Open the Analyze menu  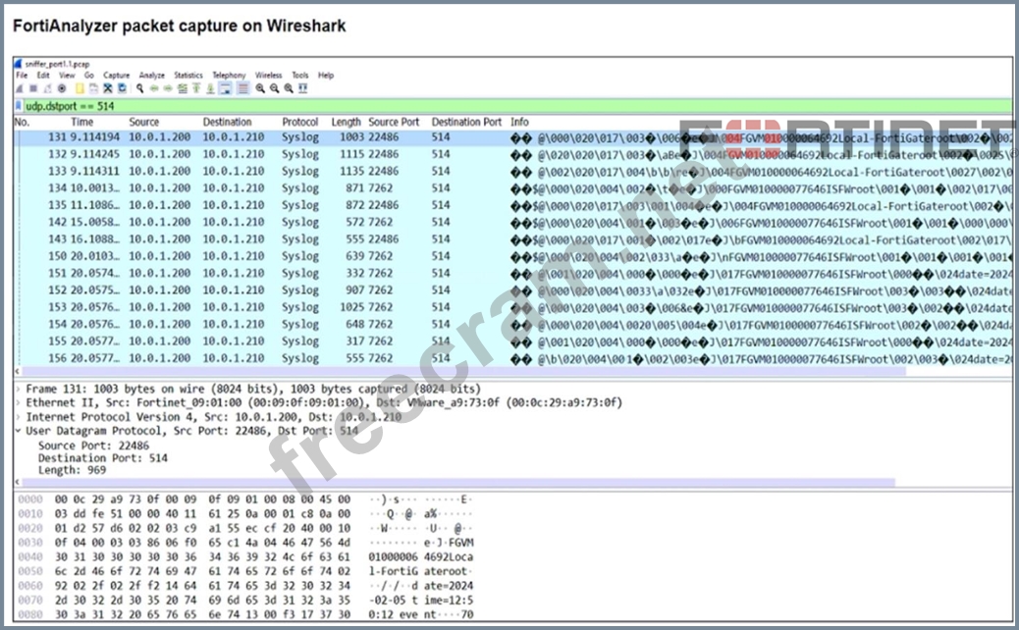point(151,75)
